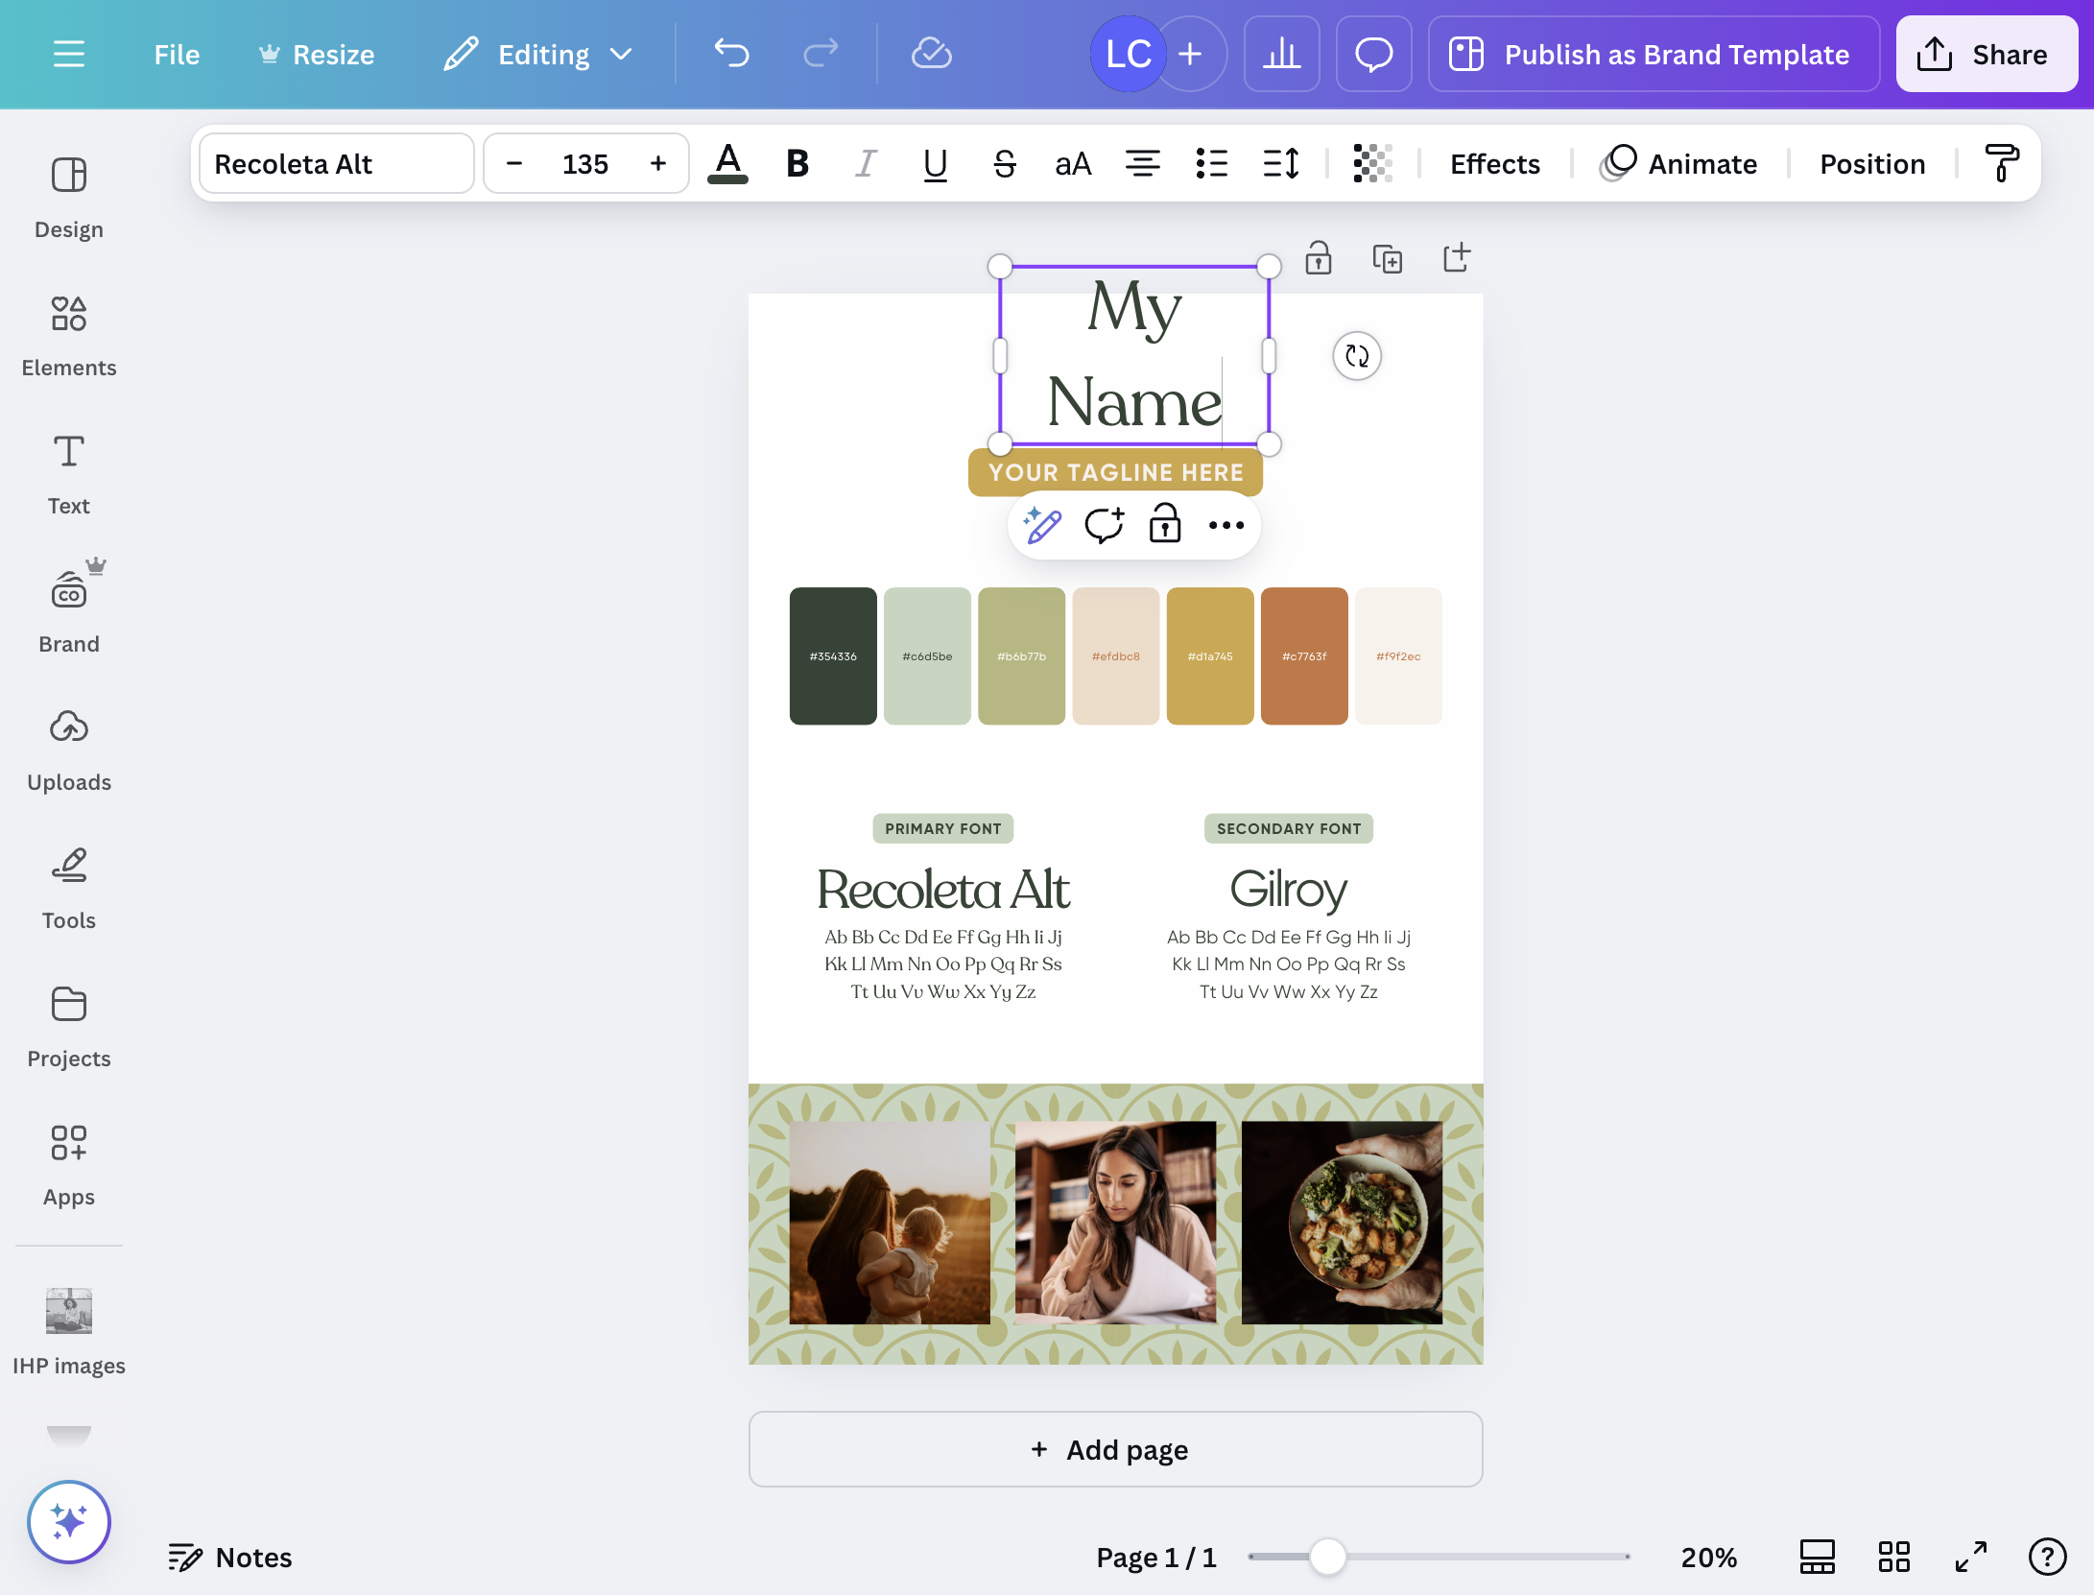2094x1595 pixels.
Task: Duplicate the page icon above canvas
Action: coord(1388,259)
